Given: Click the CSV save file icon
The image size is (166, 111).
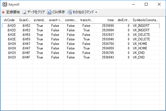Looking at the screenshot, I should (49, 12).
